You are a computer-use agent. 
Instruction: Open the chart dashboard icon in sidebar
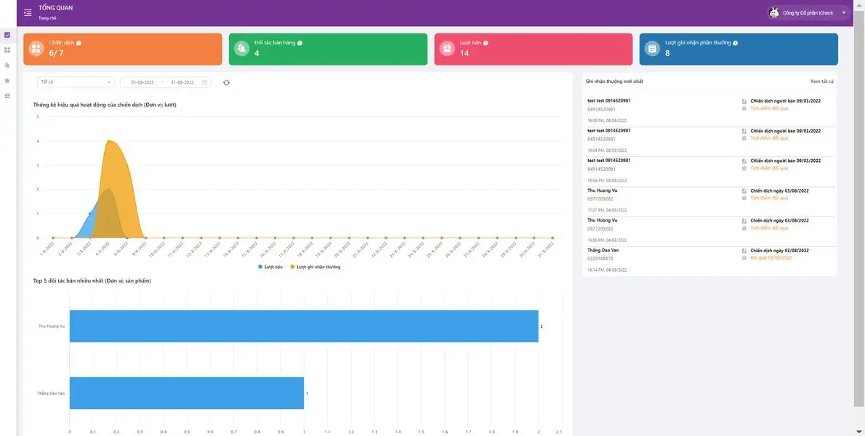[x=7, y=35]
